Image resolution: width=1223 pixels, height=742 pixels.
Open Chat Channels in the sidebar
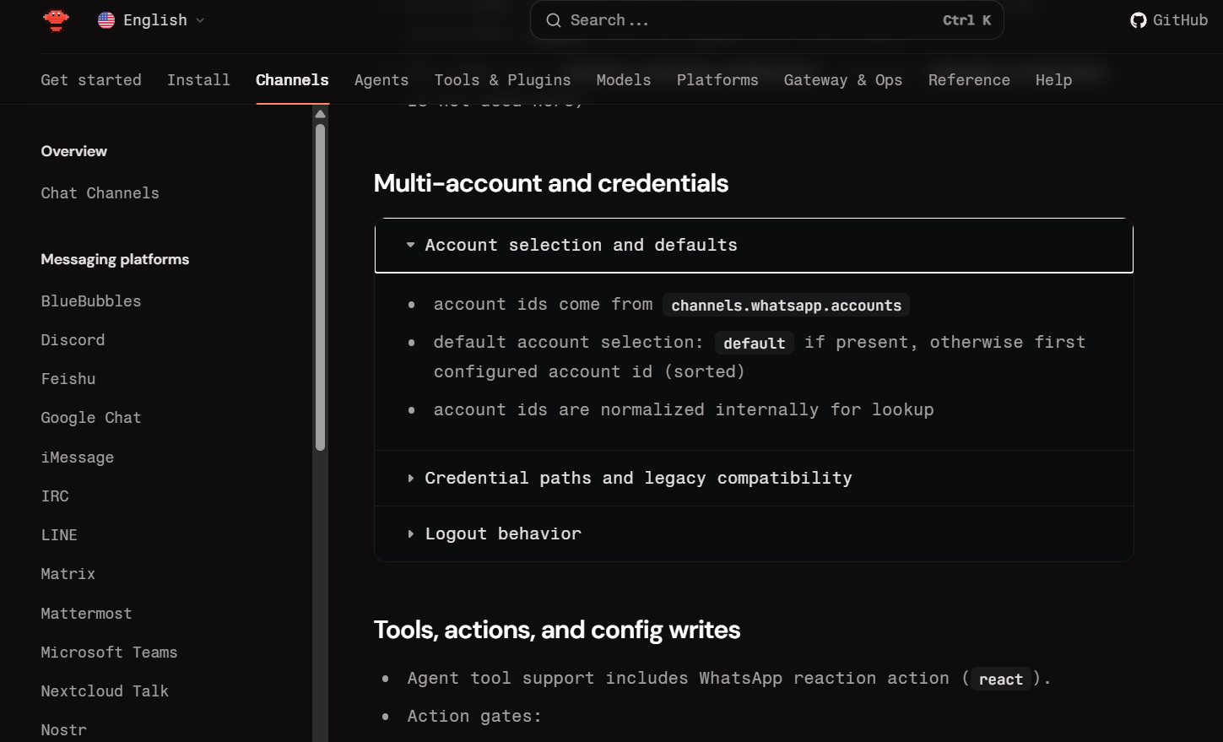click(x=100, y=193)
